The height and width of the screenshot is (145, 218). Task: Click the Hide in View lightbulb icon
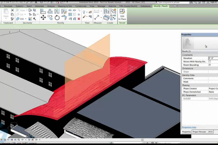84,12
